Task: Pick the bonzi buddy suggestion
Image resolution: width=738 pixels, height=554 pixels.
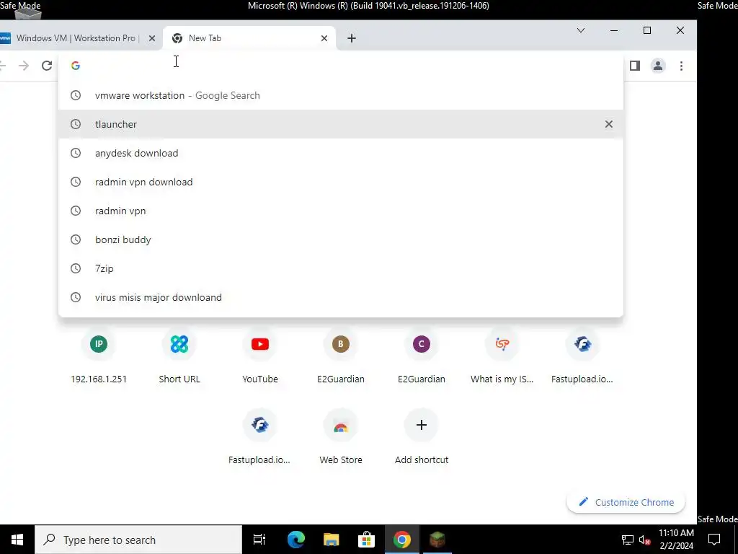Action: (341, 239)
